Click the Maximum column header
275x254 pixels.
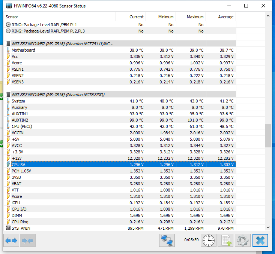(x=191, y=17)
